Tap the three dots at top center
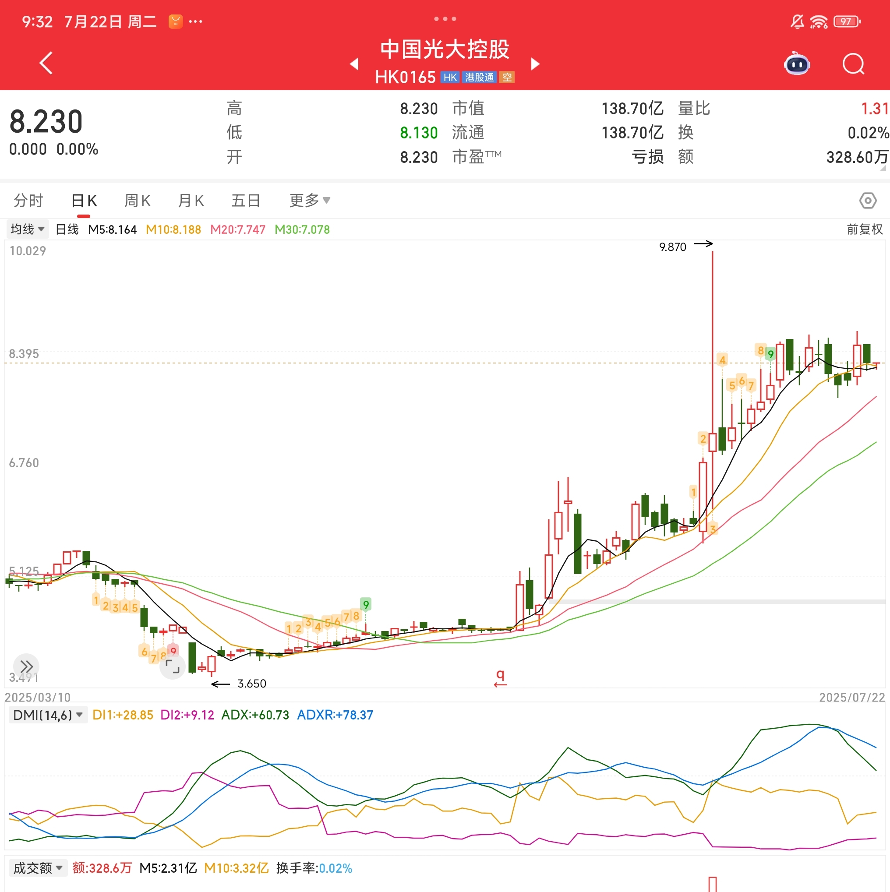 pyautogui.click(x=445, y=19)
